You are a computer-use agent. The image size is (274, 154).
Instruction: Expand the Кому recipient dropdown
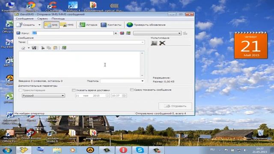[x=116, y=33]
